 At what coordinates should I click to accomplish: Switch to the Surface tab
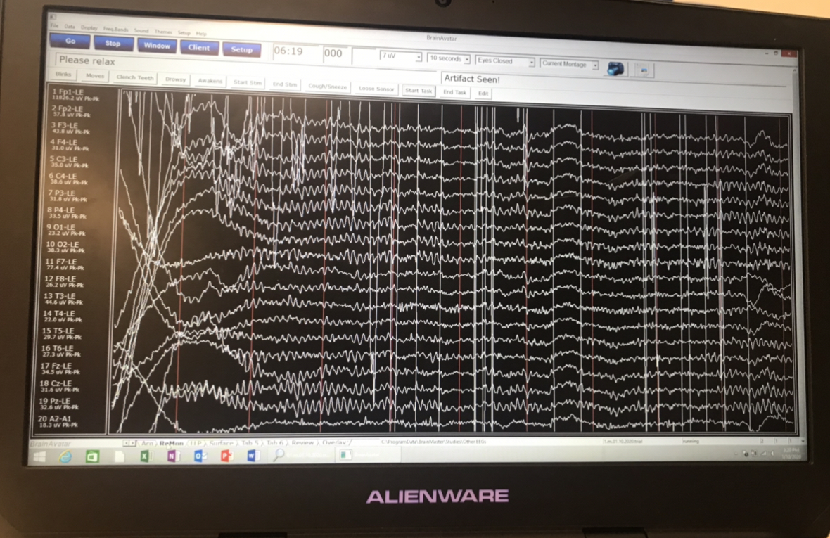tap(221, 443)
